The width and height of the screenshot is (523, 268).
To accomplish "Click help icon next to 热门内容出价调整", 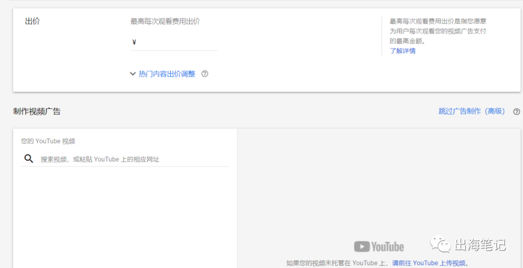I will [205, 74].
